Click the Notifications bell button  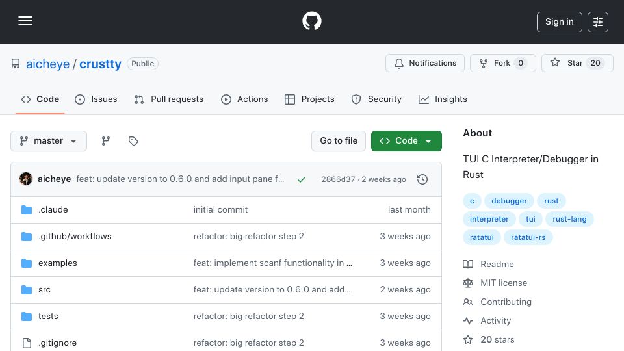pos(424,63)
